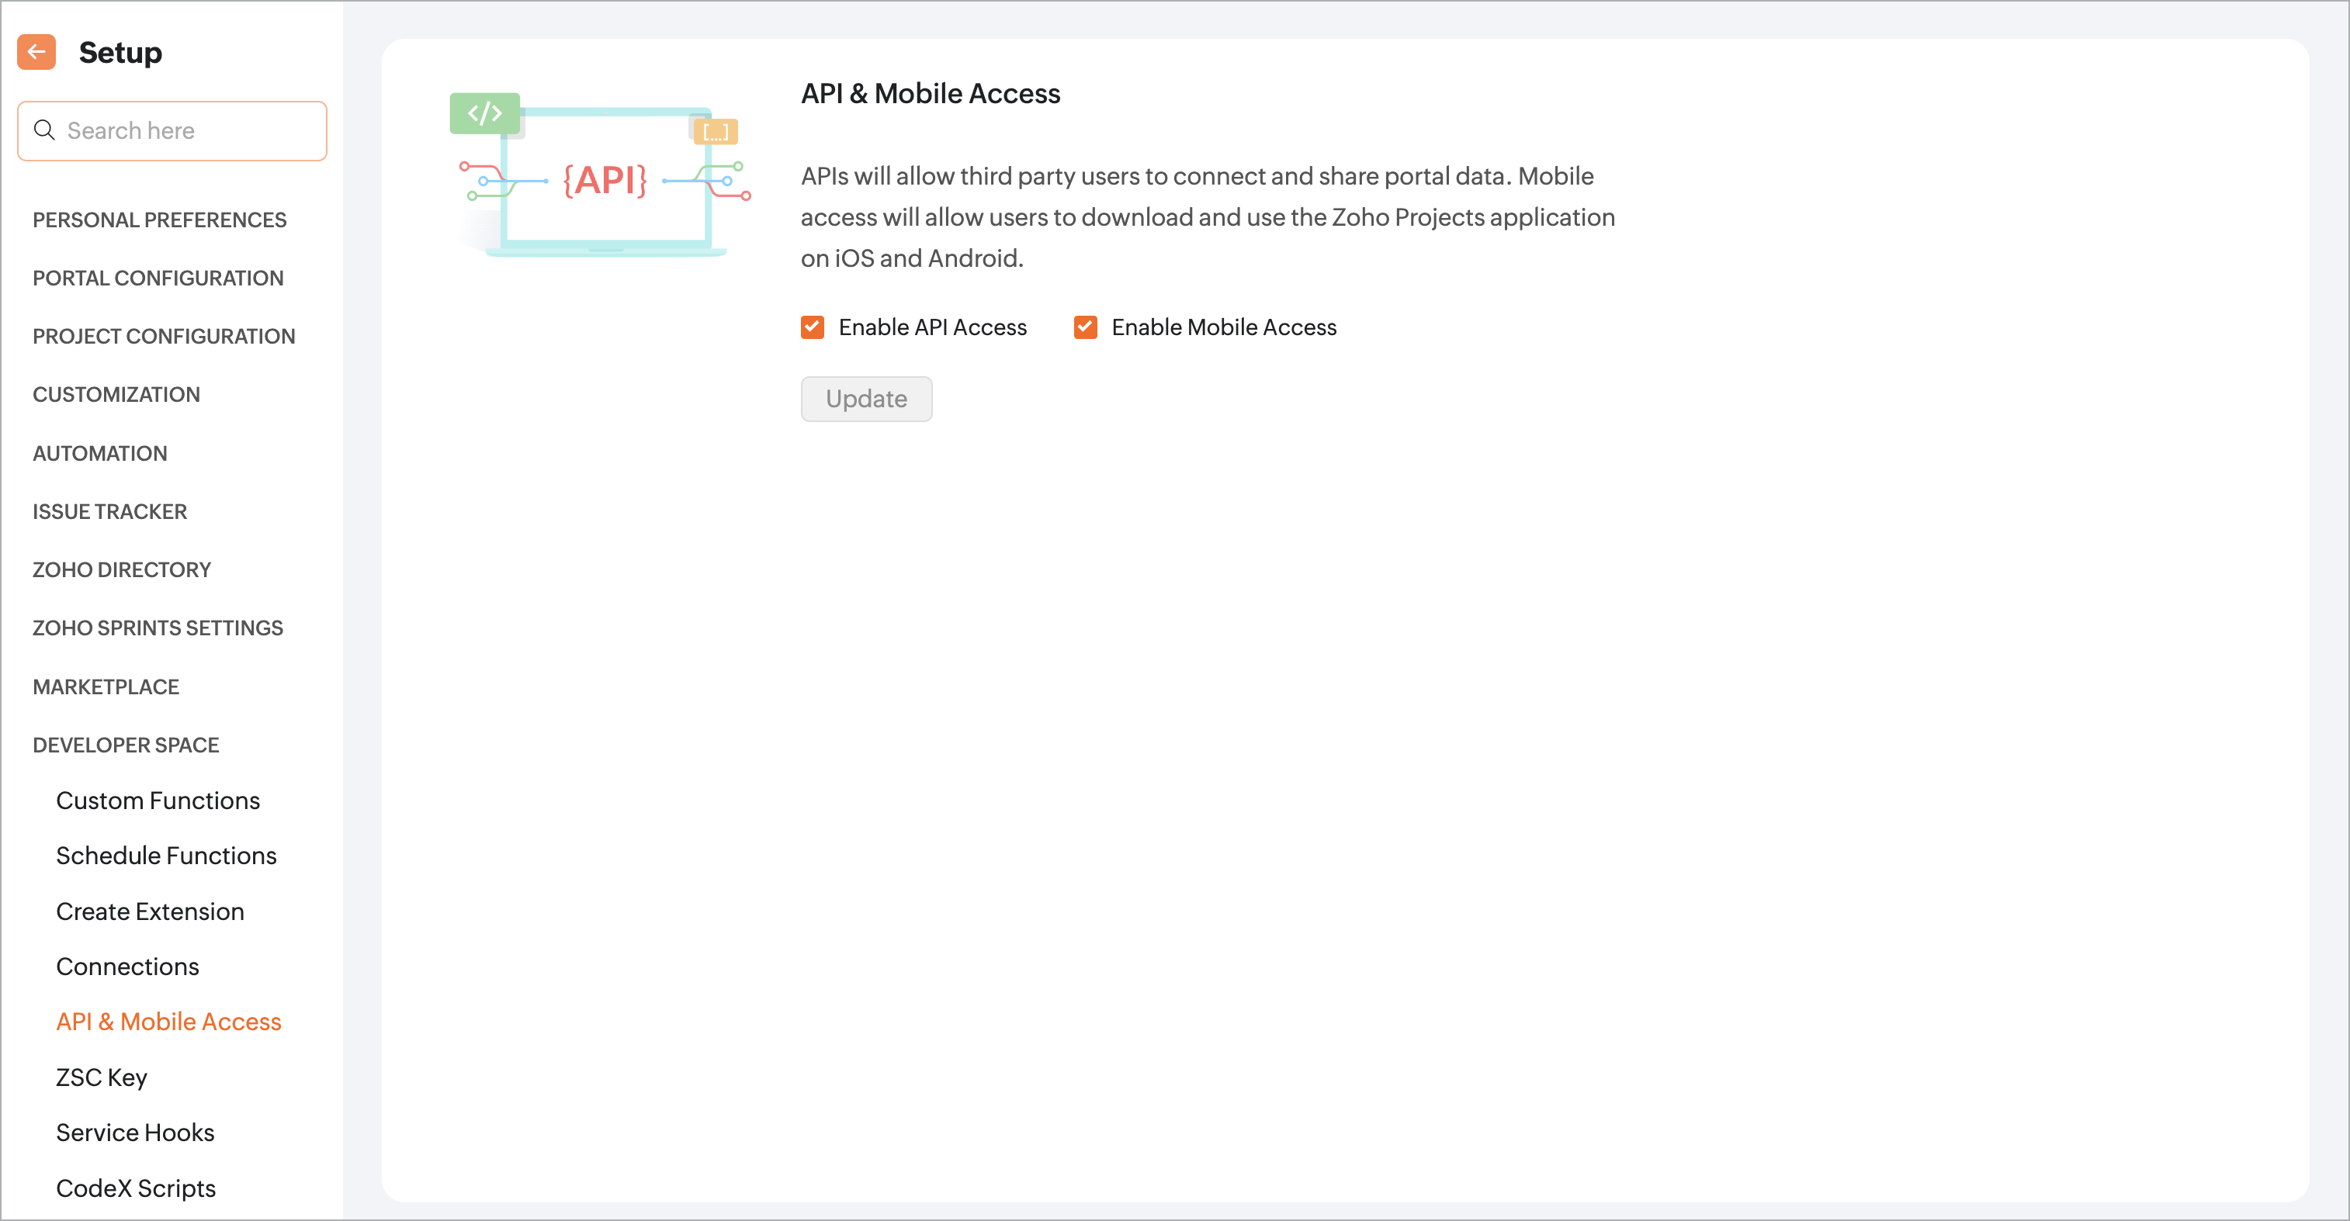Uncheck Enable Mobile Access checkbox
The image size is (2350, 1221).
tap(1085, 327)
